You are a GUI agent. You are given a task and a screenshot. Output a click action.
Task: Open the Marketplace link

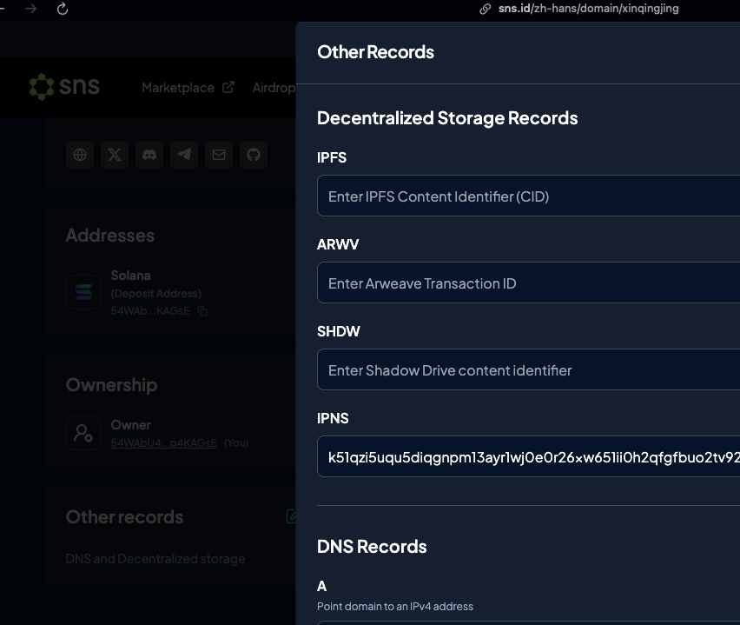178,88
